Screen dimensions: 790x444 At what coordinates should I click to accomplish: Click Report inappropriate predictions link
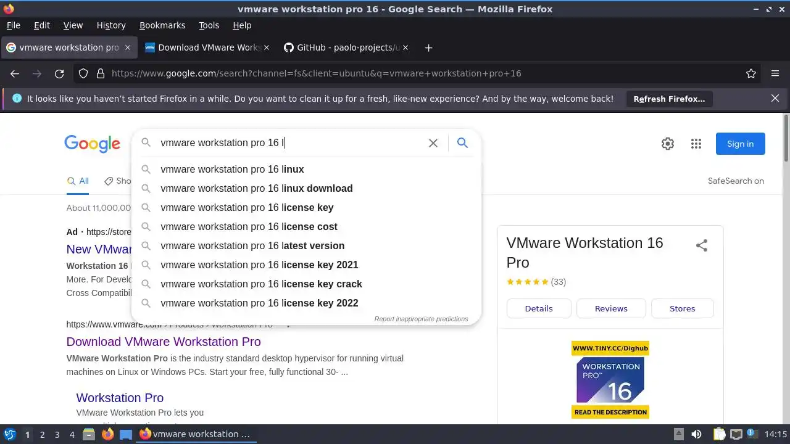pyautogui.click(x=421, y=319)
